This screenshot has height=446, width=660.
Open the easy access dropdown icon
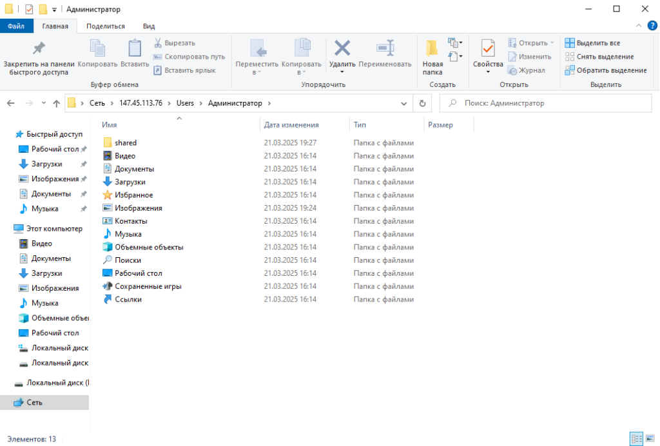455,56
